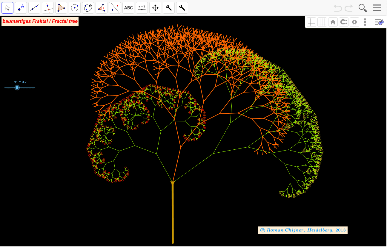
Task: Select the Polygon tool
Action: tap(61, 8)
